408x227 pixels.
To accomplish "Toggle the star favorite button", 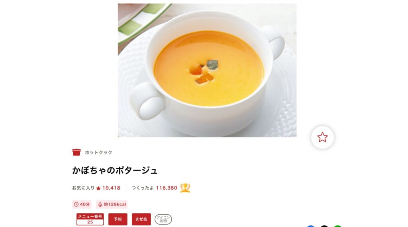I will coord(322,138).
